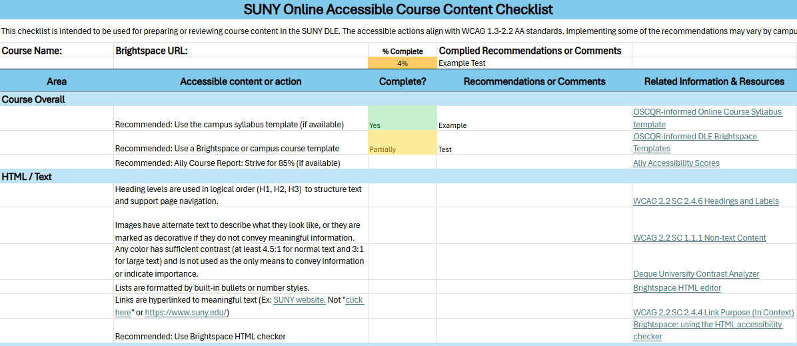The width and height of the screenshot is (797, 346).
Task: Click the Ally Accessibility Scores link
Action: pyautogui.click(x=676, y=163)
